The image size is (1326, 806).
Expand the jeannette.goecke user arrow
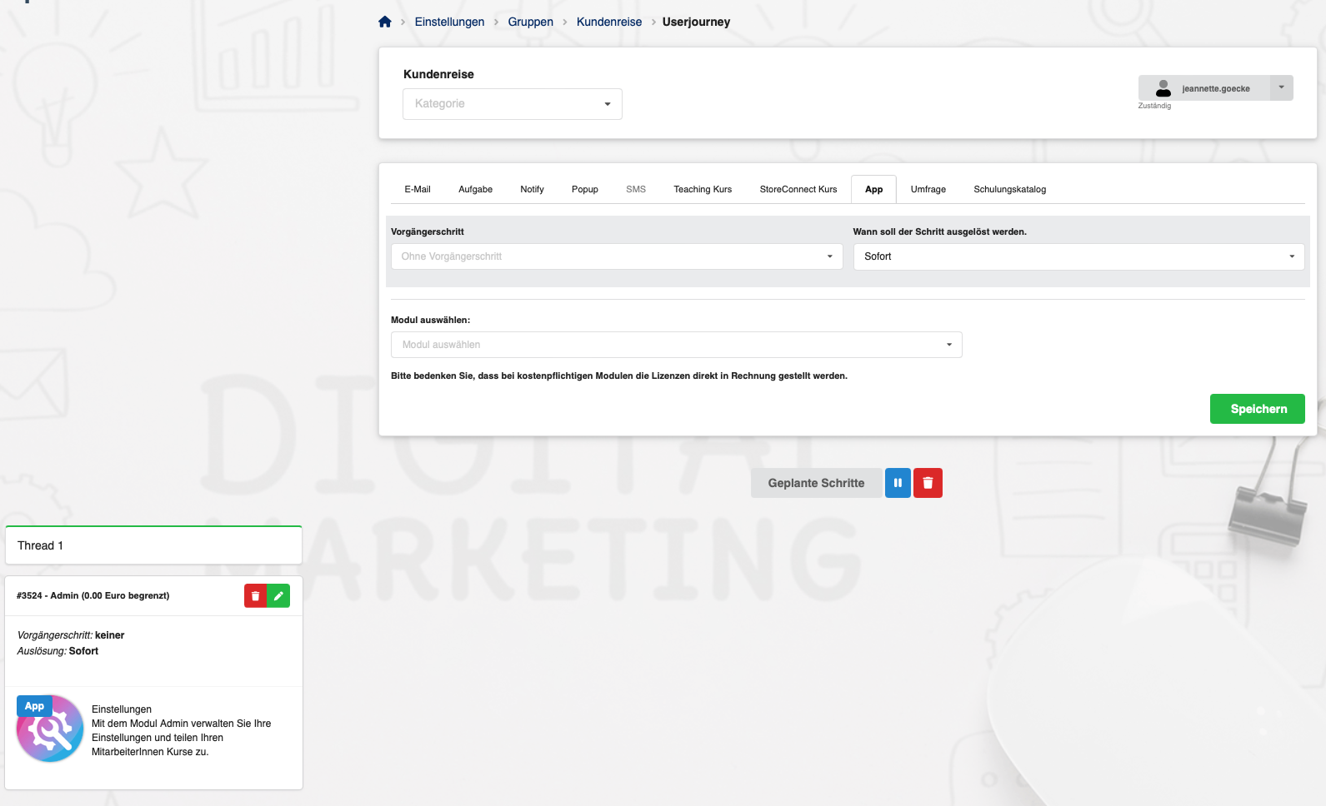coord(1281,87)
